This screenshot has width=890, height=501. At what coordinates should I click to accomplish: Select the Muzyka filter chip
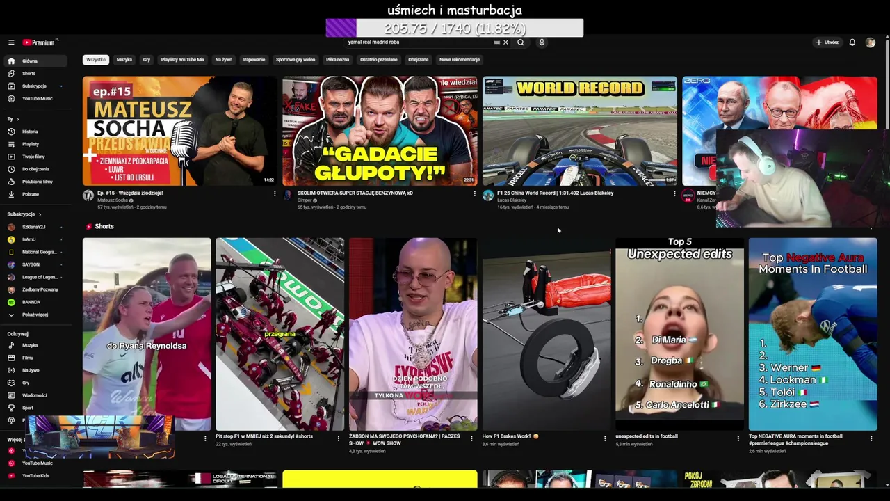click(124, 60)
